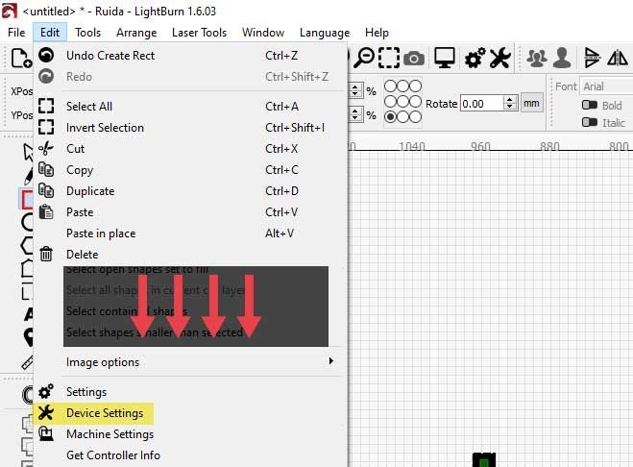Click the Rotate field spinner arrows
Image resolution: width=633 pixels, height=467 pixels.
click(x=510, y=104)
